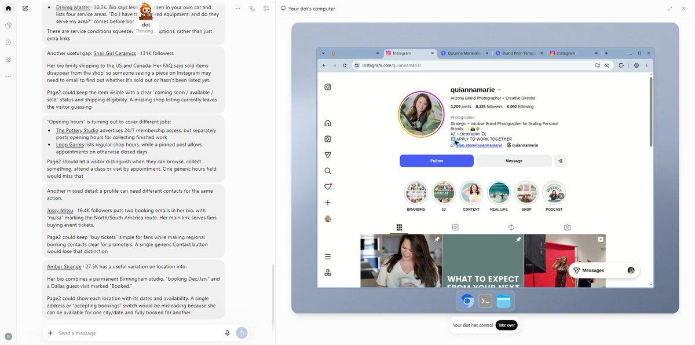Start a call with the phone icon
The image size is (695, 345).
point(252,9)
